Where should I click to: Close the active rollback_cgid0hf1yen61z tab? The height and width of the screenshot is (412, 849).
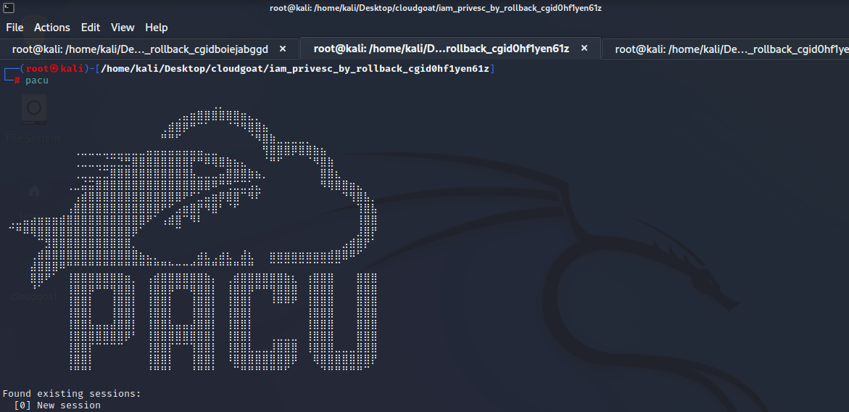(x=584, y=48)
